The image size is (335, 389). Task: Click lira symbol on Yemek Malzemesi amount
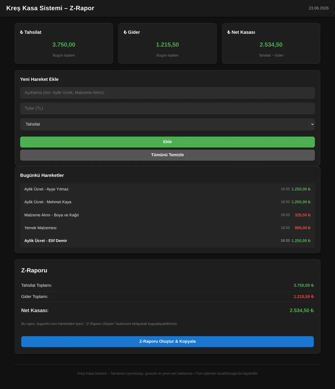(x=309, y=228)
